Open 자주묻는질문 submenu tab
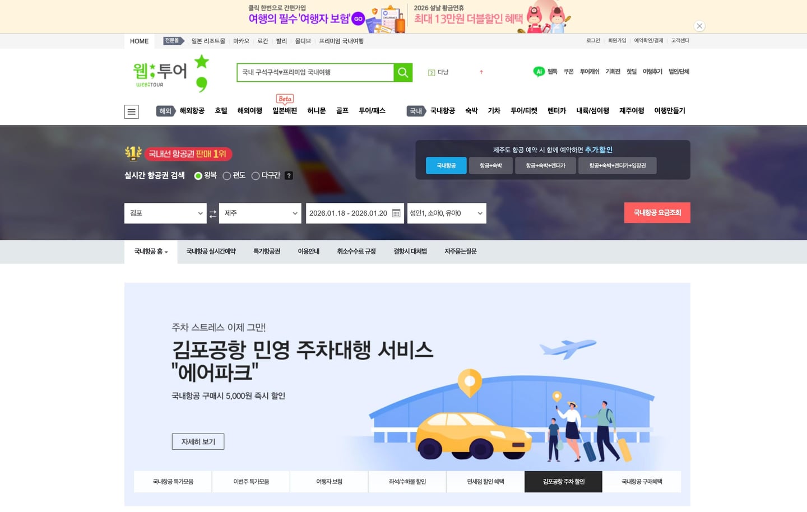 [461, 252]
